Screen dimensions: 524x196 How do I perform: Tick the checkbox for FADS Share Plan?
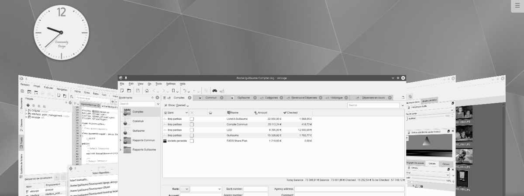pyautogui.click(x=192, y=141)
